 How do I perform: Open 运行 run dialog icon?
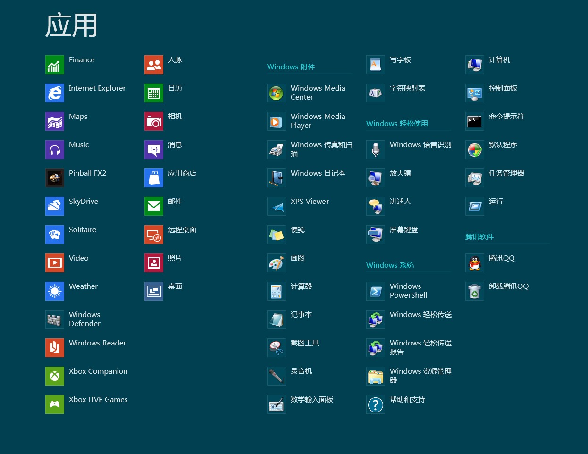click(x=475, y=206)
